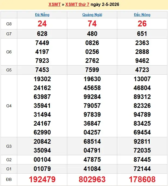The height and width of the screenshot is (186, 168).
Task: Select special prize 192479 for Đà Nẵng
Action: [x=42, y=179]
